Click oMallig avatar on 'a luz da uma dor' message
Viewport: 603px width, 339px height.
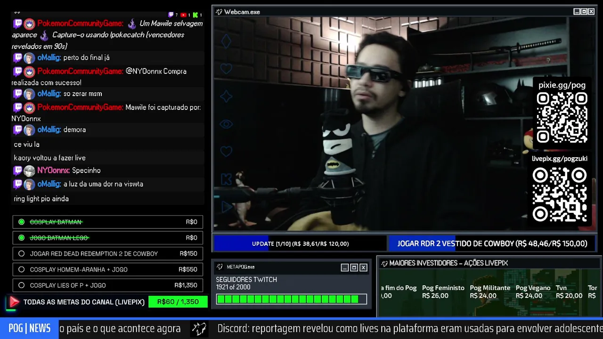click(x=29, y=184)
